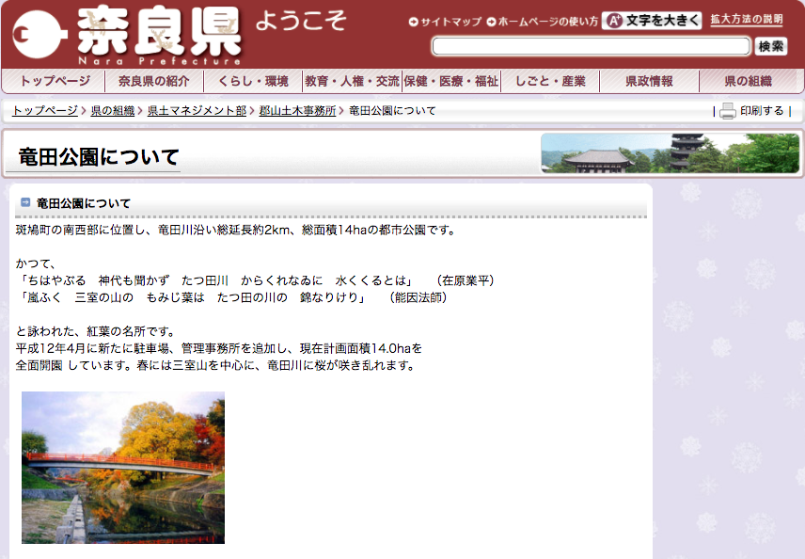805x559 pixels.
Task: Open the 奈良県の紹介 navigation tab
Action: click(154, 81)
